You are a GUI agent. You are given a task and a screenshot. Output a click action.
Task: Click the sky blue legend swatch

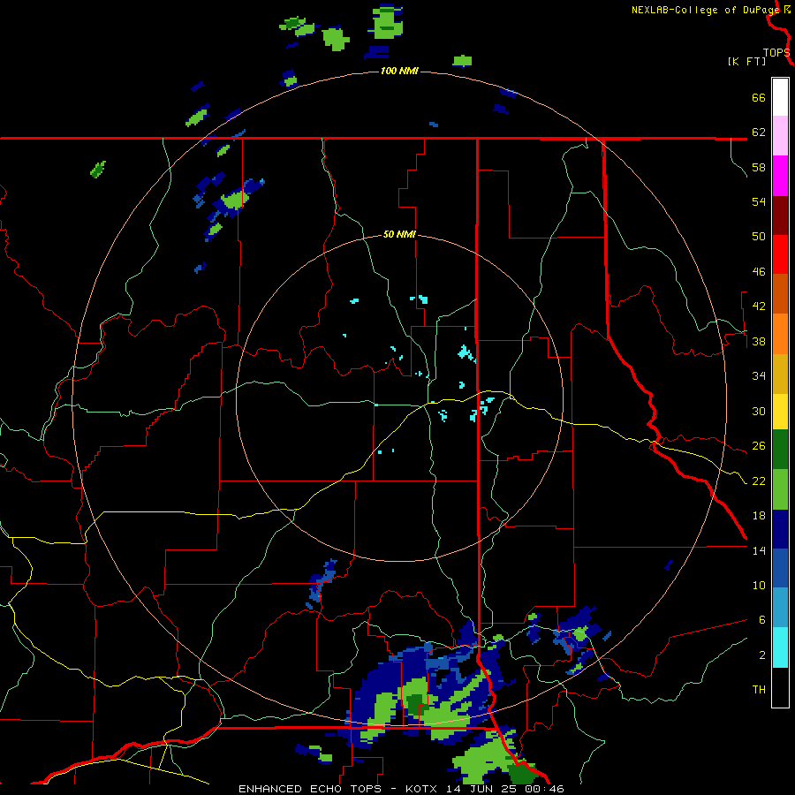coord(780,608)
